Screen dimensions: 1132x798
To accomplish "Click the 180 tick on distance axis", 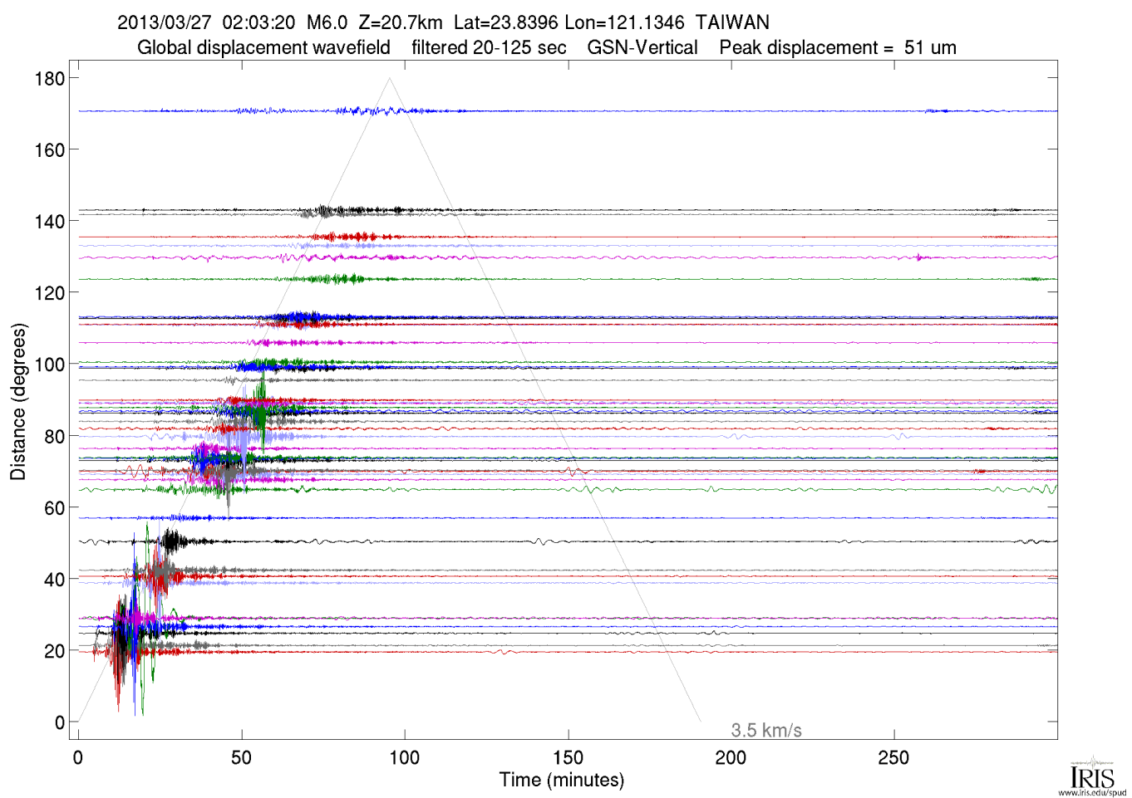I will [49, 79].
